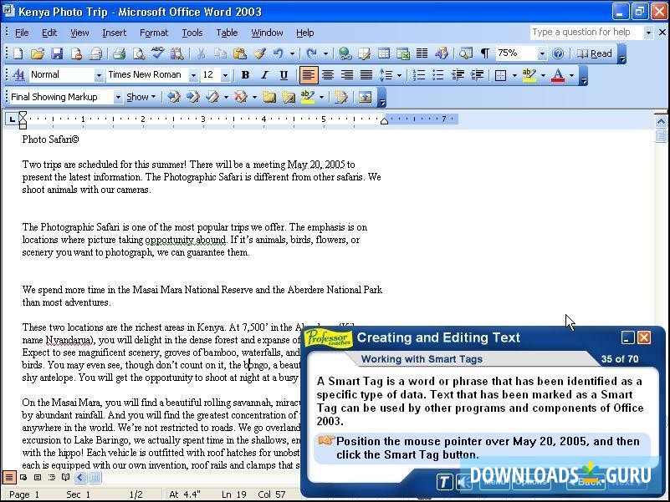670x502 pixels.
Task: Insert a table using the toolbar icon
Action: [x=383, y=53]
